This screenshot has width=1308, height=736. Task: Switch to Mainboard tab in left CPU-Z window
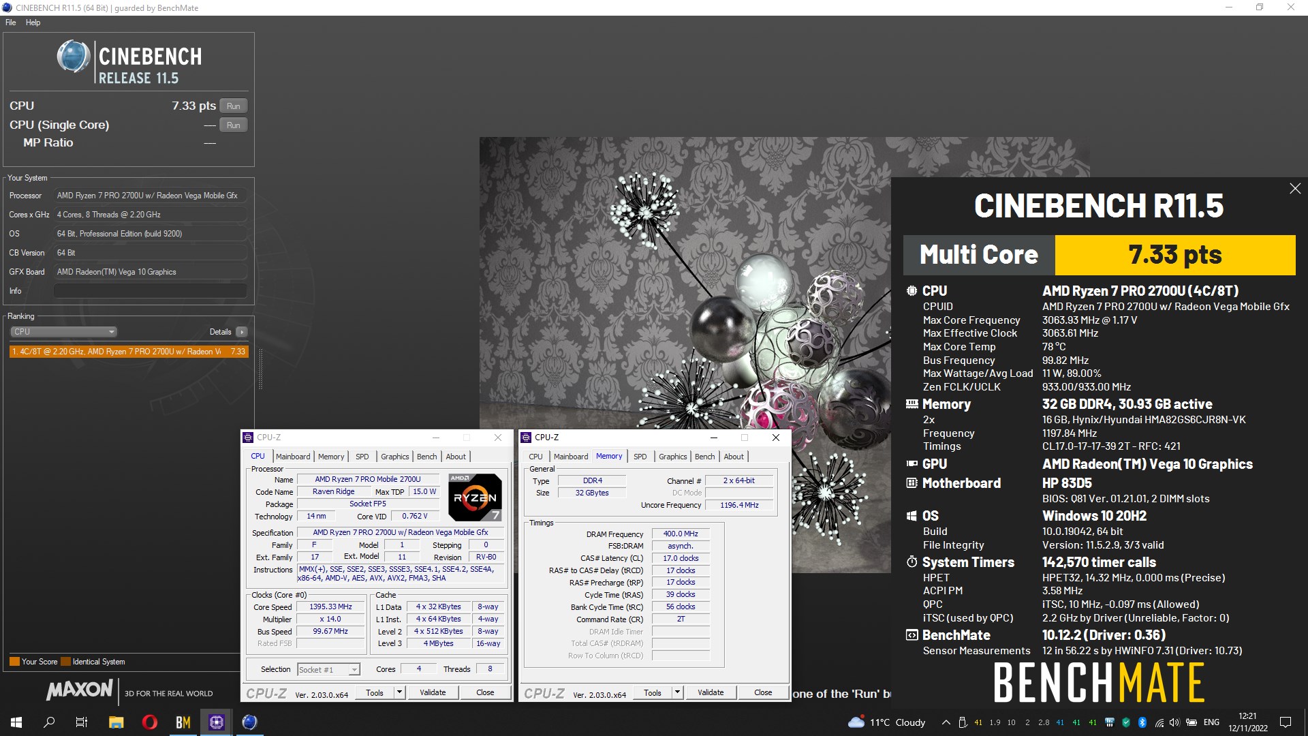[x=293, y=457]
